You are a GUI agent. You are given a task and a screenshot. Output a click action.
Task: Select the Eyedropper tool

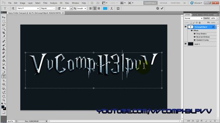[4, 37]
